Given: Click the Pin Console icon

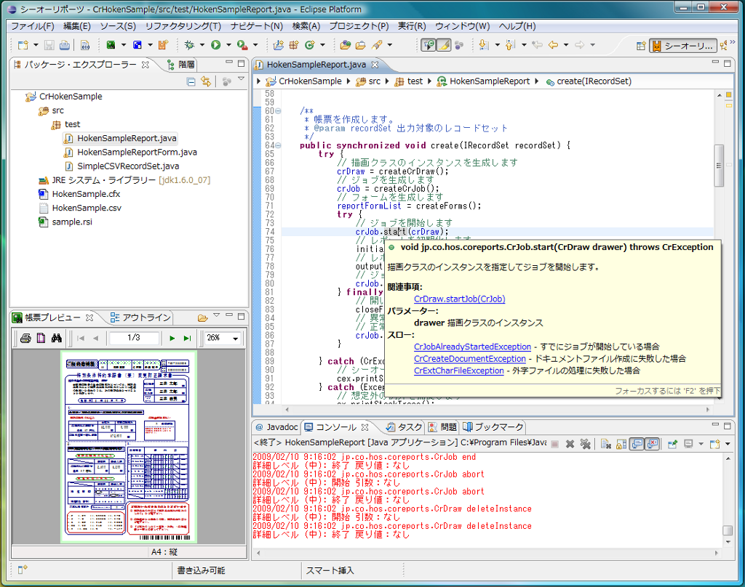Looking at the screenshot, I should coord(672,444).
